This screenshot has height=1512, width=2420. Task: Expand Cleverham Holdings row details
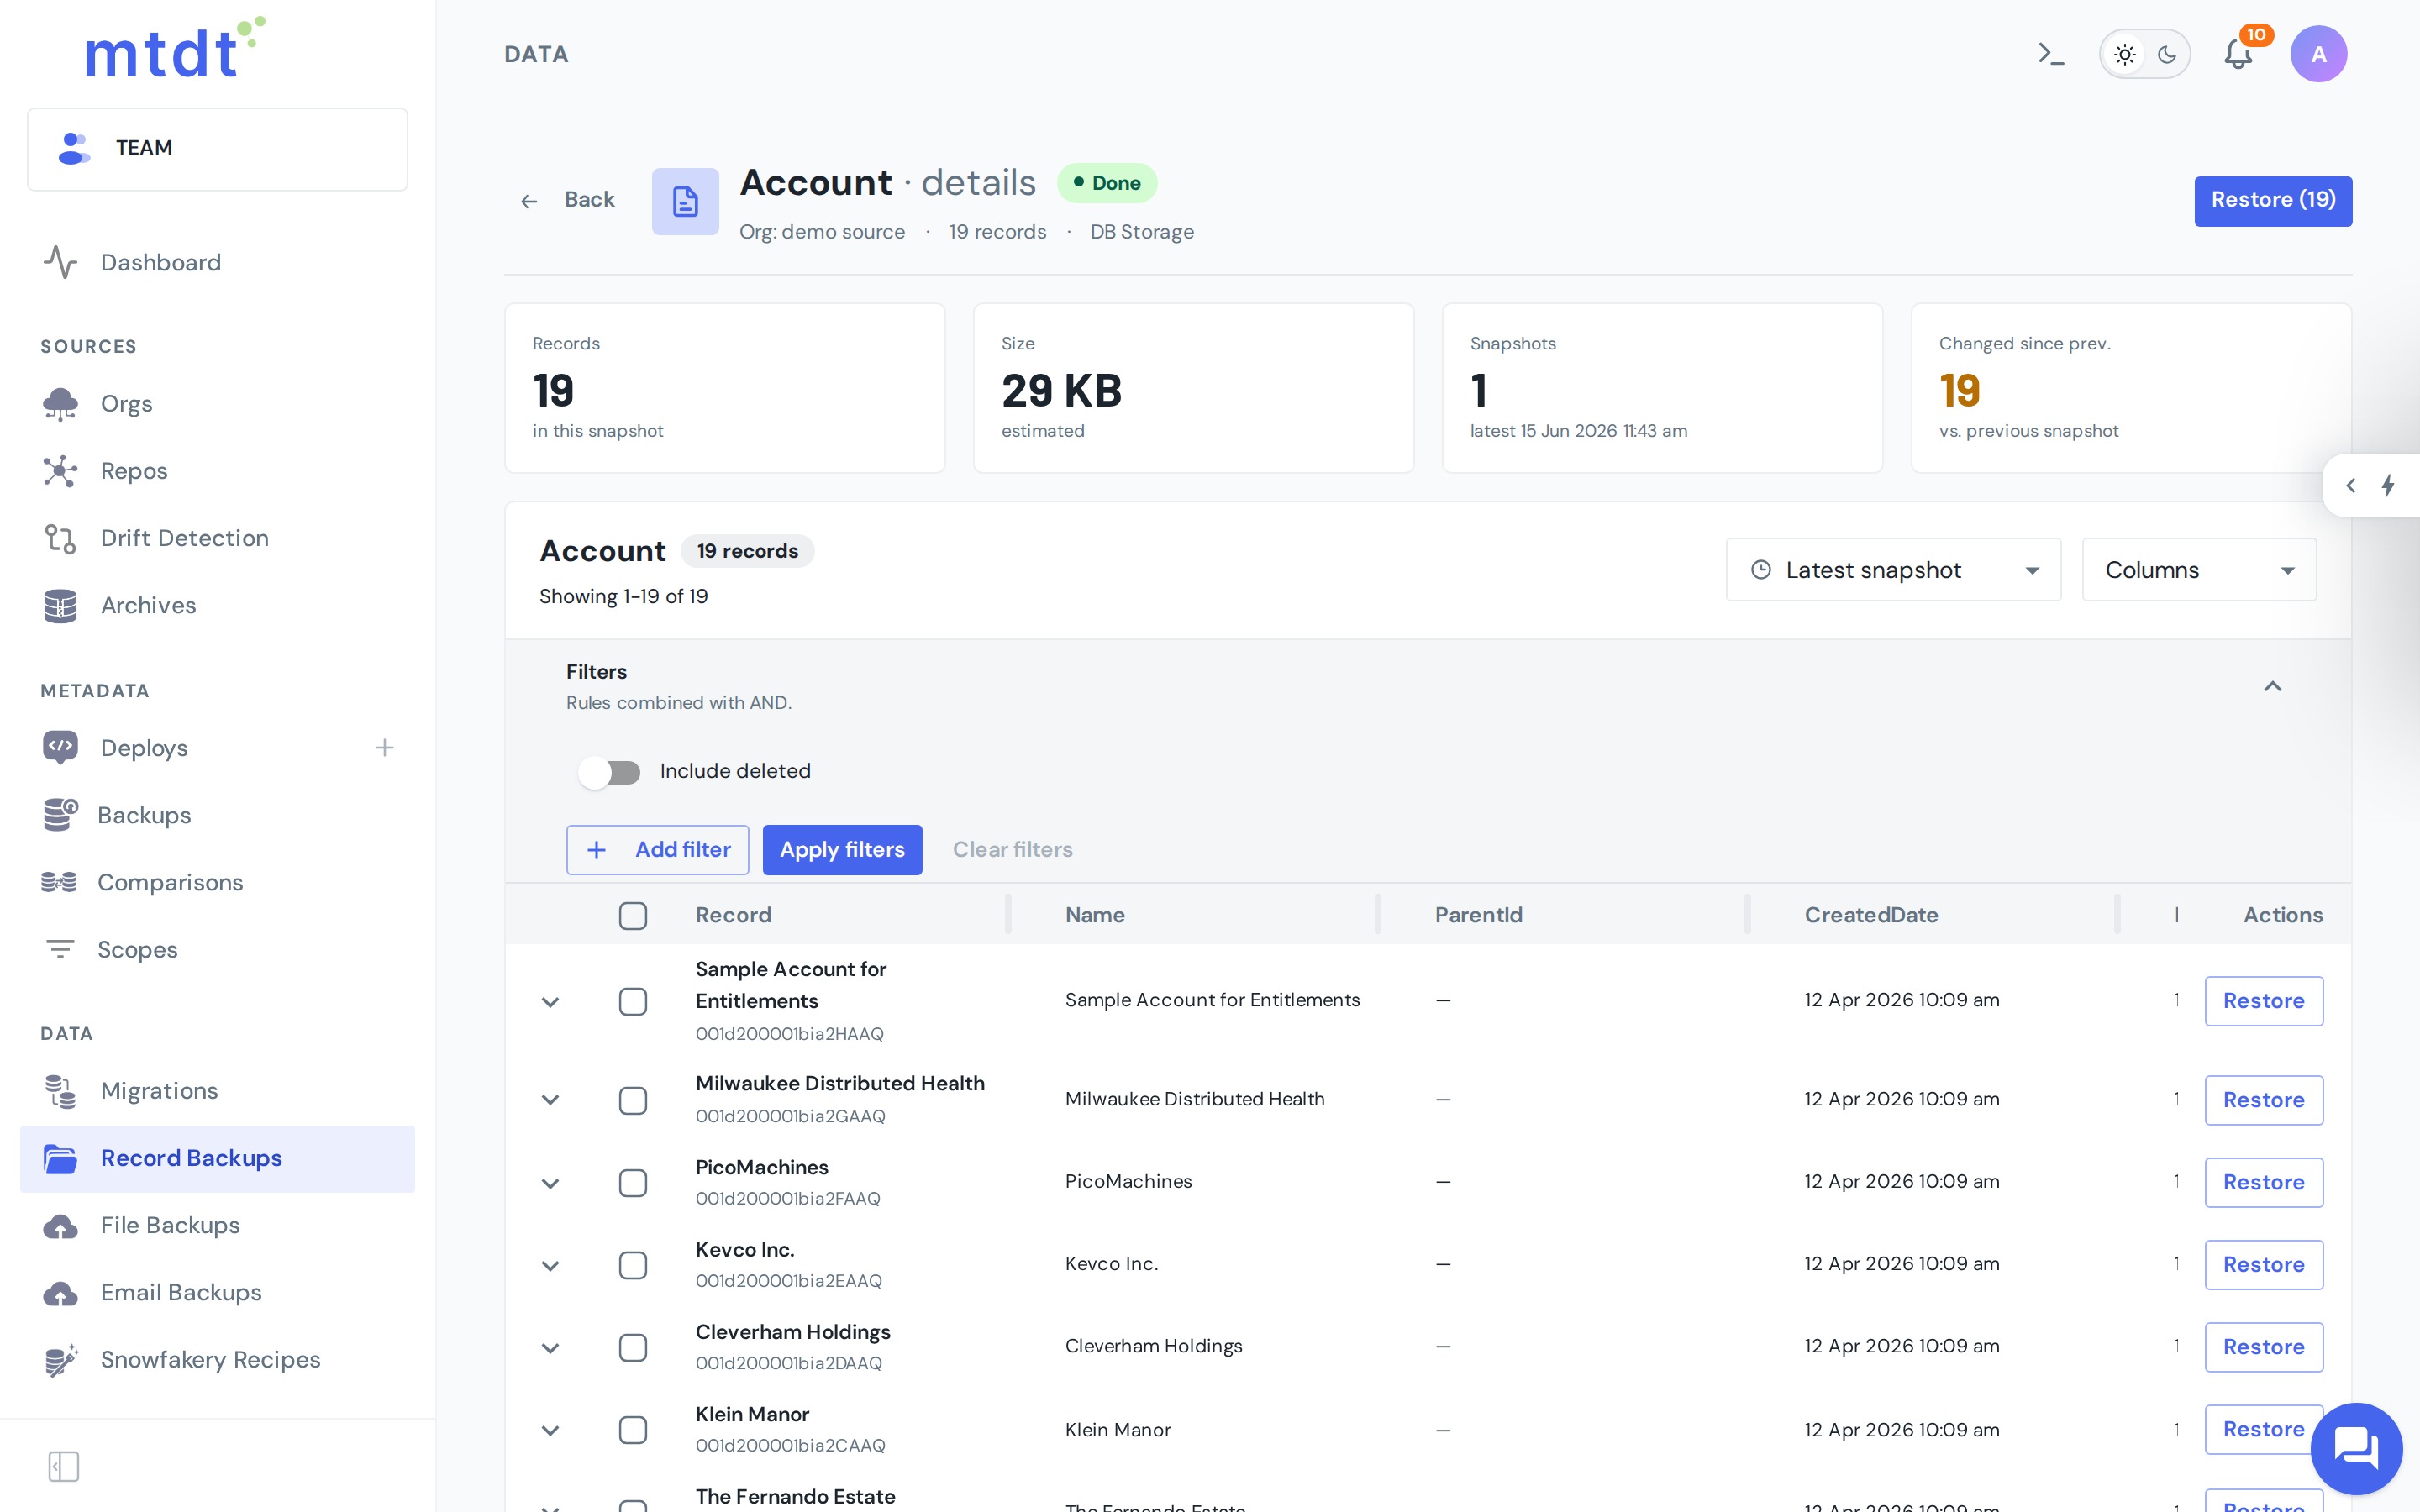550,1348
